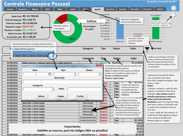Select the Acumulado mês value R$ 1.709,30
This screenshot has height=136, width=183.
[29, 37]
